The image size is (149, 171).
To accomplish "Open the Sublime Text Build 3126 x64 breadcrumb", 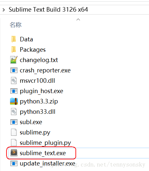I will tap(48, 9).
